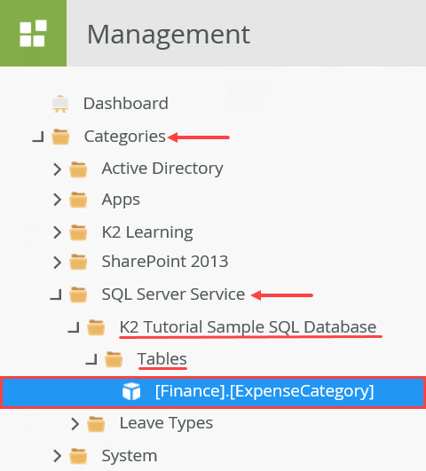This screenshot has height=471, width=426.
Task: Expand the Apps category chevron
Action: pos(57,200)
